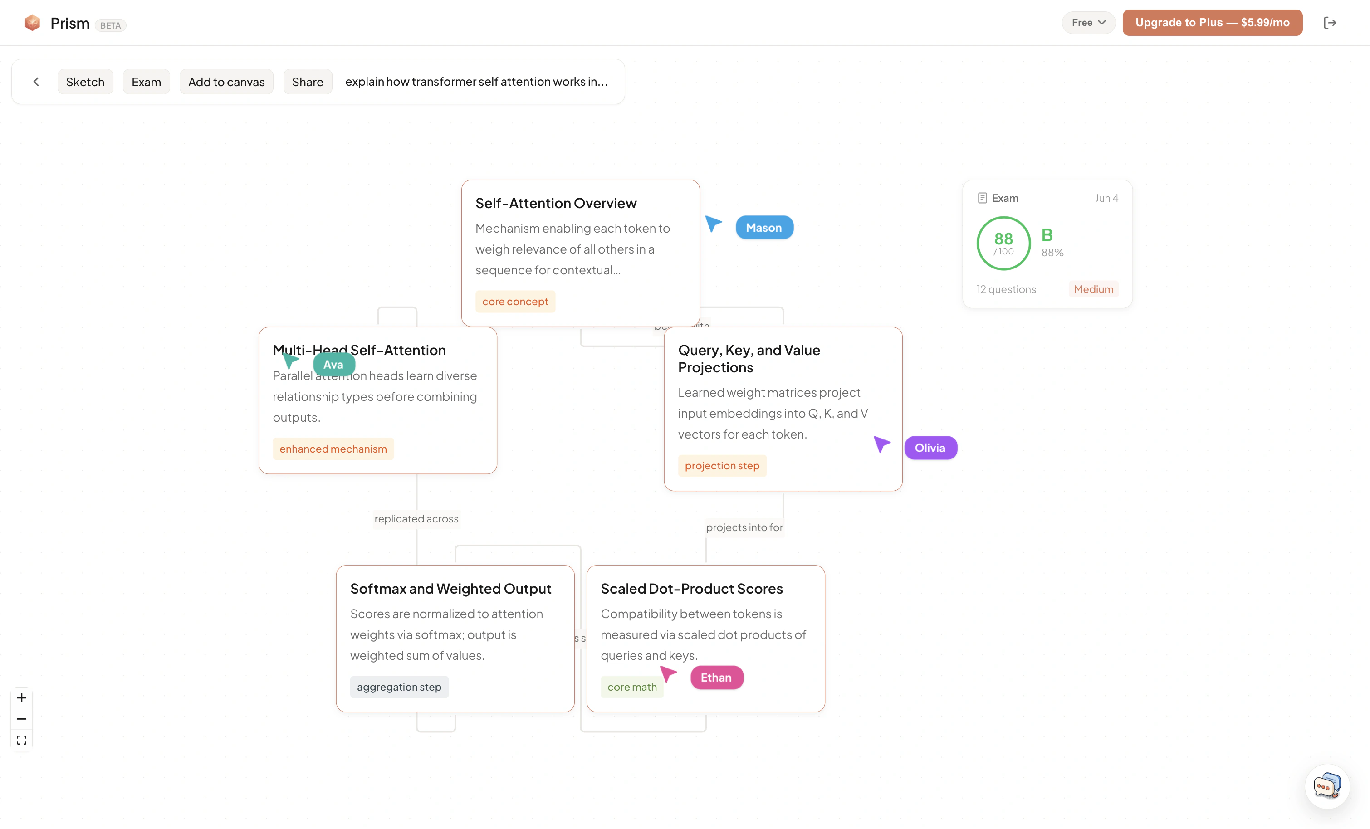Image resolution: width=1370 pixels, height=829 pixels.
Task: Click the 12 questions text
Action: [1006, 289]
